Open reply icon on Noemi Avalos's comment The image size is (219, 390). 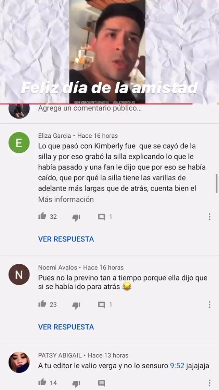101,305
